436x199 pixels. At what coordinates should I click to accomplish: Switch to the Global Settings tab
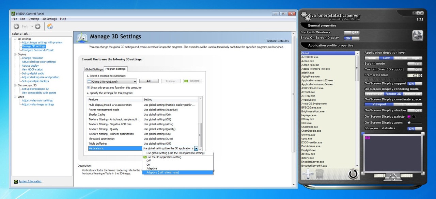pyautogui.click(x=94, y=69)
